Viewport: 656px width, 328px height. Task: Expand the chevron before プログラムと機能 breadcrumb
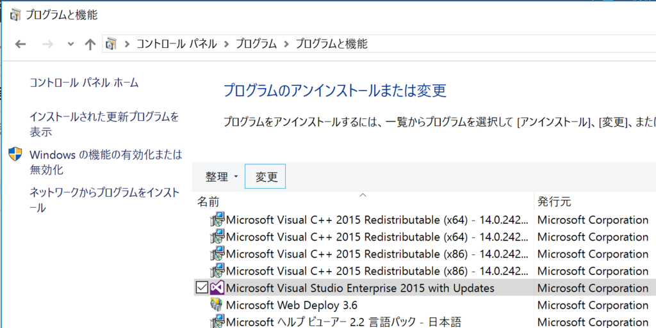coord(286,43)
